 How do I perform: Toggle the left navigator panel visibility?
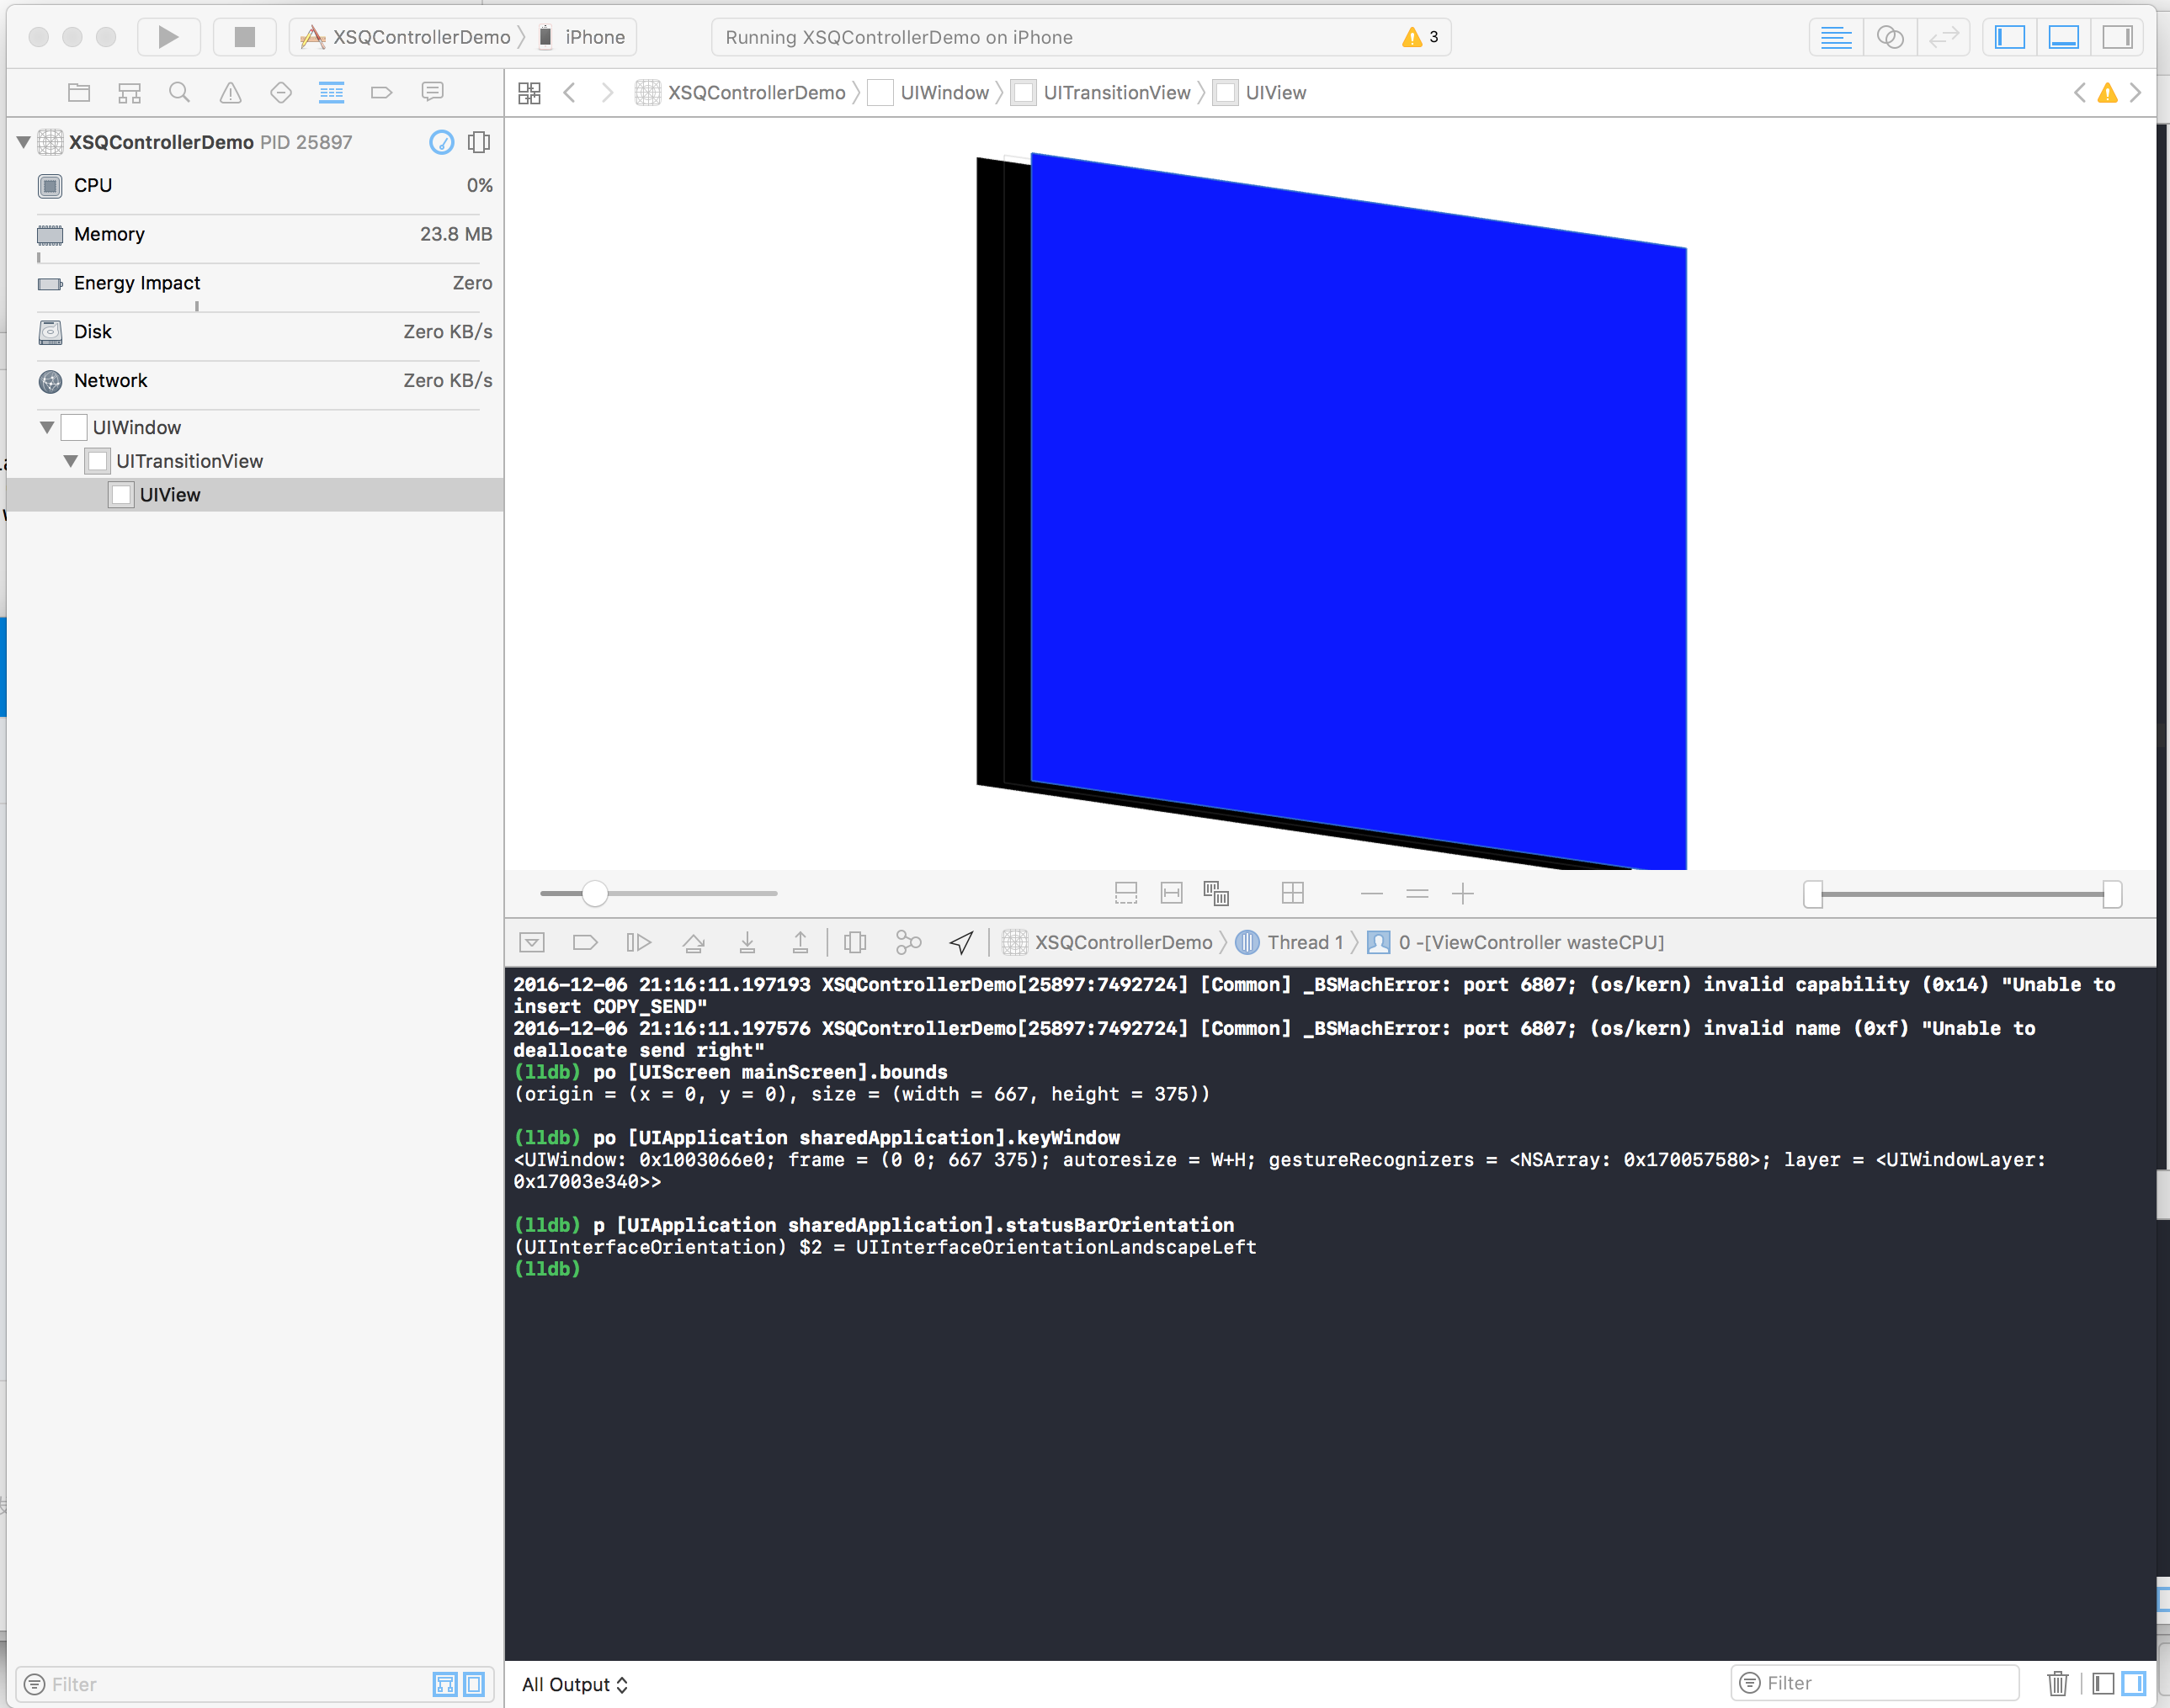pos(2009,37)
